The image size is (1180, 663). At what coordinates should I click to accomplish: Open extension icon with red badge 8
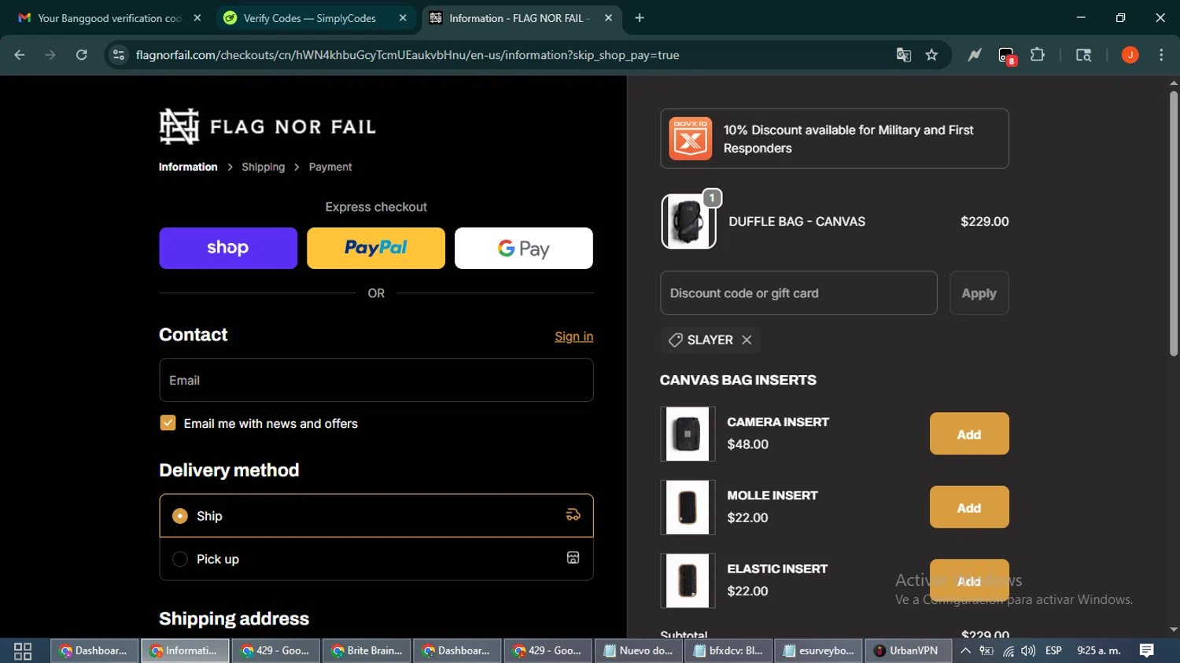1007,56
